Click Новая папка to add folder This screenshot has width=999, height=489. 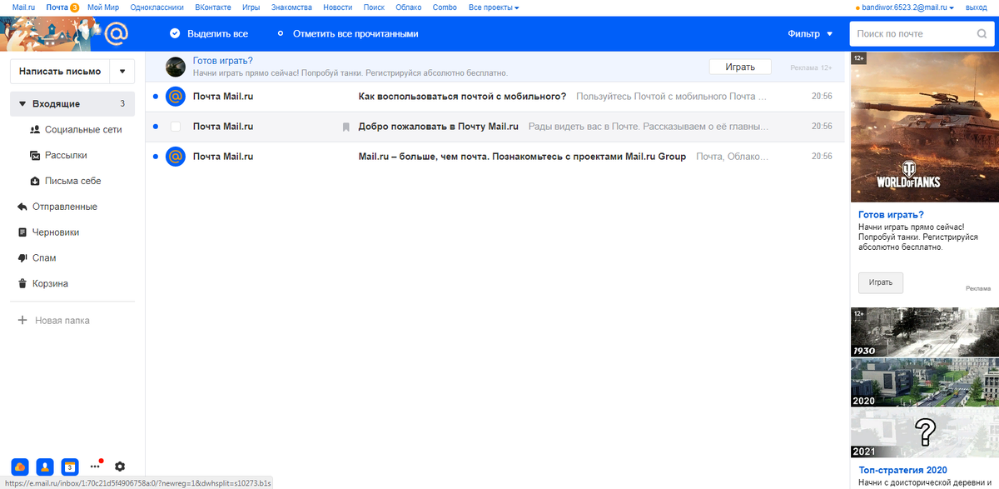click(54, 321)
